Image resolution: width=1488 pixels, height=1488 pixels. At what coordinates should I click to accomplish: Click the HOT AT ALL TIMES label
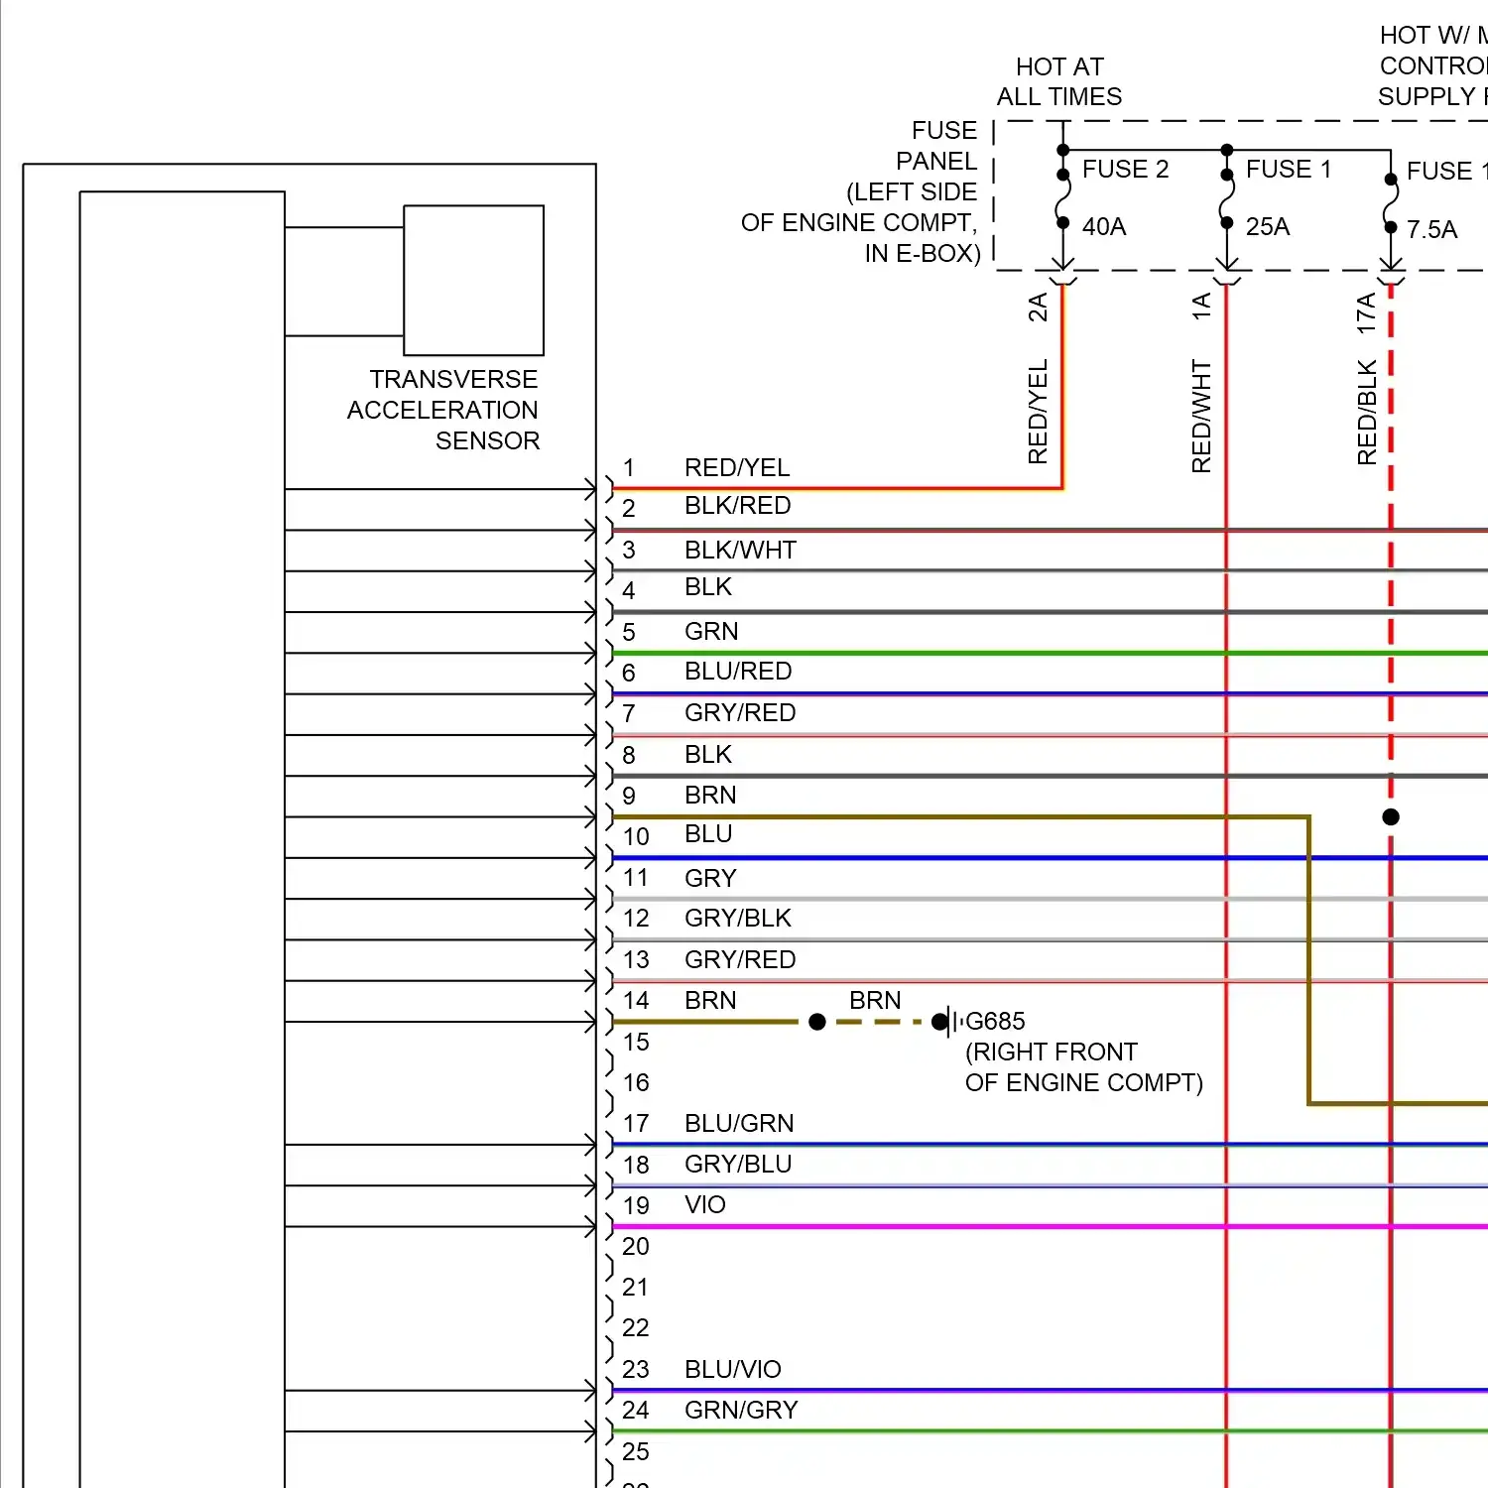1059,81
